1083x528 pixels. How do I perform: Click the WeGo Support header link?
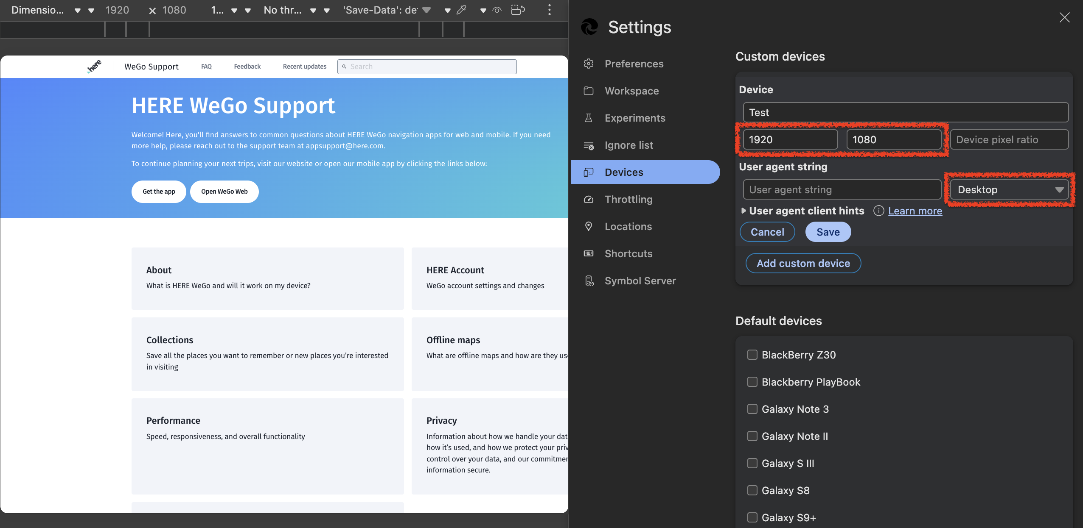click(152, 67)
